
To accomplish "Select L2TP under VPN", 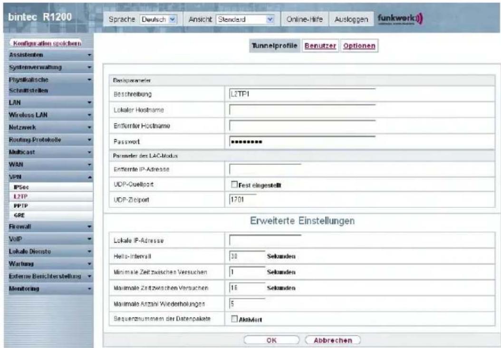I will pyautogui.click(x=50, y=196).
